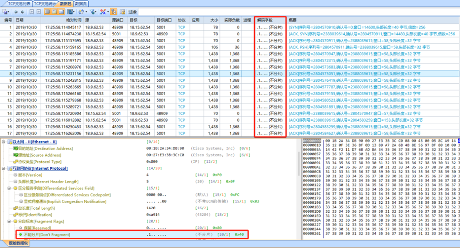
Task: Click the save capture file icon
Action: [5, 12]
